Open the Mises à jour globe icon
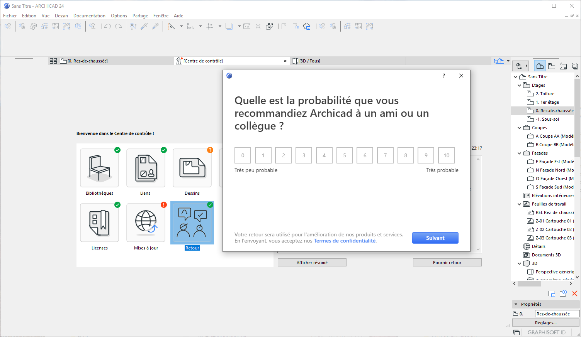 coord(146,223)
